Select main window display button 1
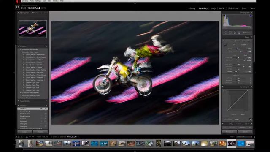The image size is (270, 152). click(17, 137)
